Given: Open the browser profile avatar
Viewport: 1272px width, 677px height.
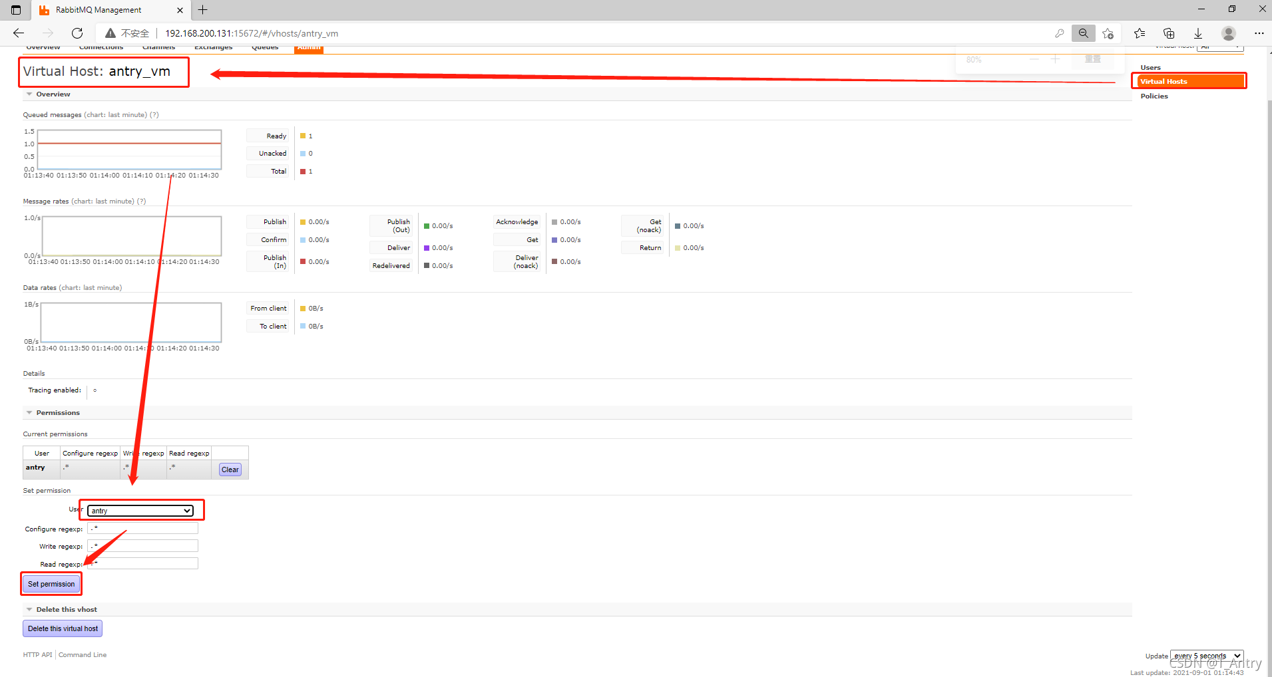Looking at the screenshot, I should coord(1229,33).
